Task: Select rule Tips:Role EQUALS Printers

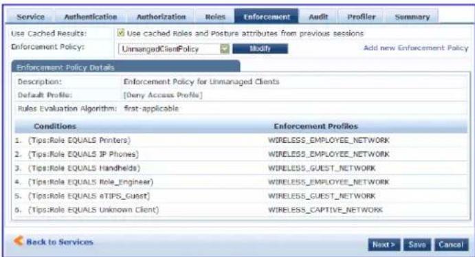Action: (x=79, y=140)
